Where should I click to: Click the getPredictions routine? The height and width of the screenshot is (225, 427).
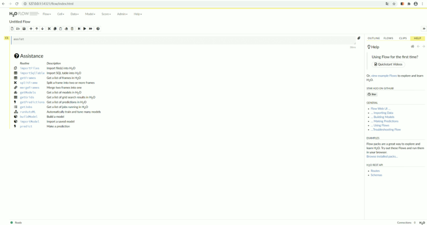point(32,102)
